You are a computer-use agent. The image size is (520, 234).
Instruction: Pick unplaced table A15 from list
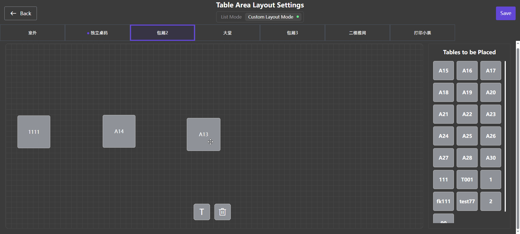pos(444,71)
